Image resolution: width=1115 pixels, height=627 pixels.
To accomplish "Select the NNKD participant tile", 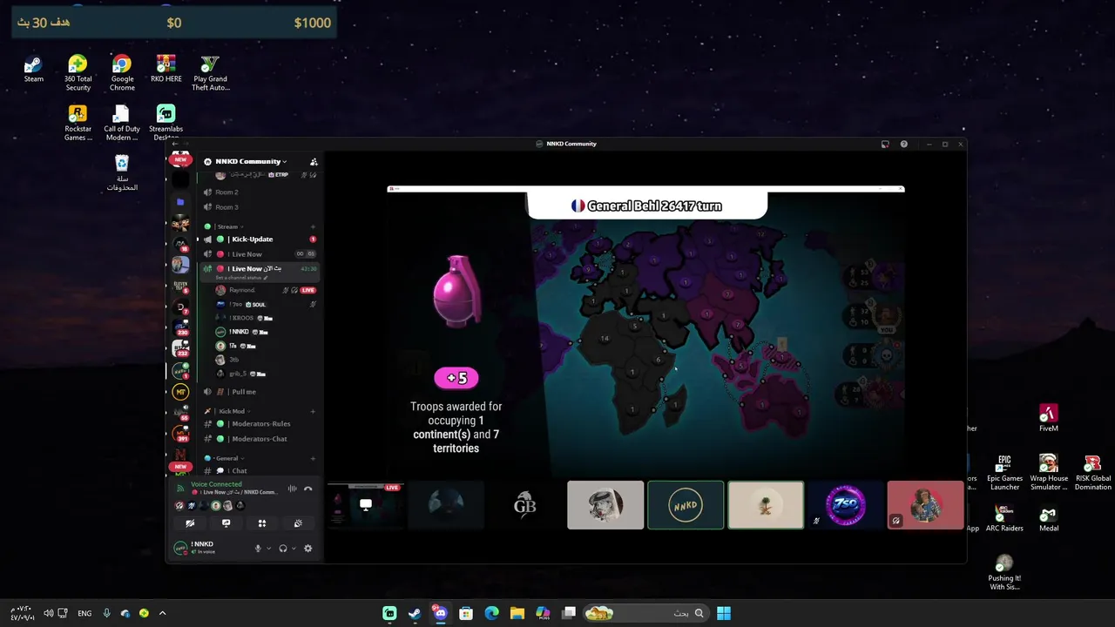I will coord(686,505).
